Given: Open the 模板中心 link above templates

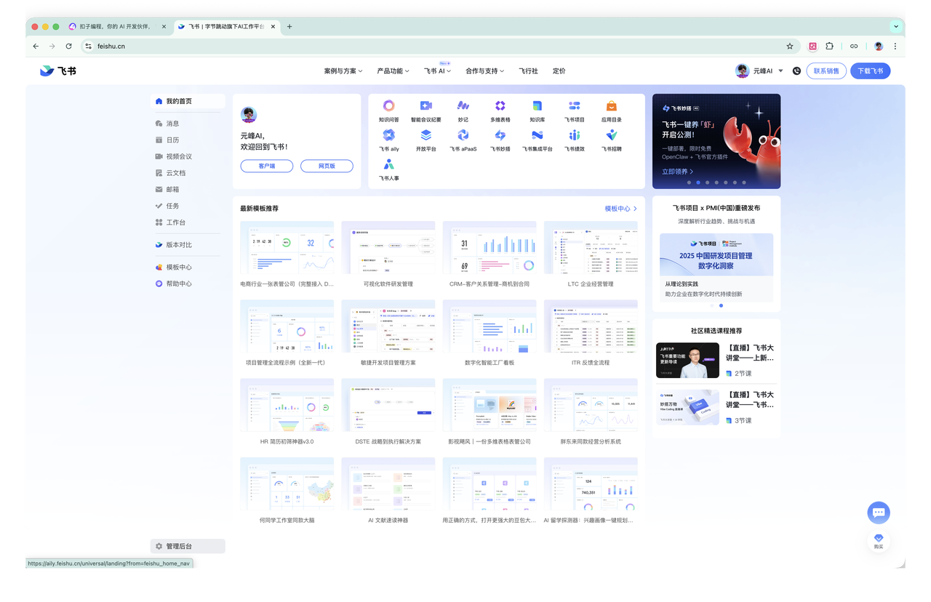Looking at the screenshot, I should coord(620,209).
